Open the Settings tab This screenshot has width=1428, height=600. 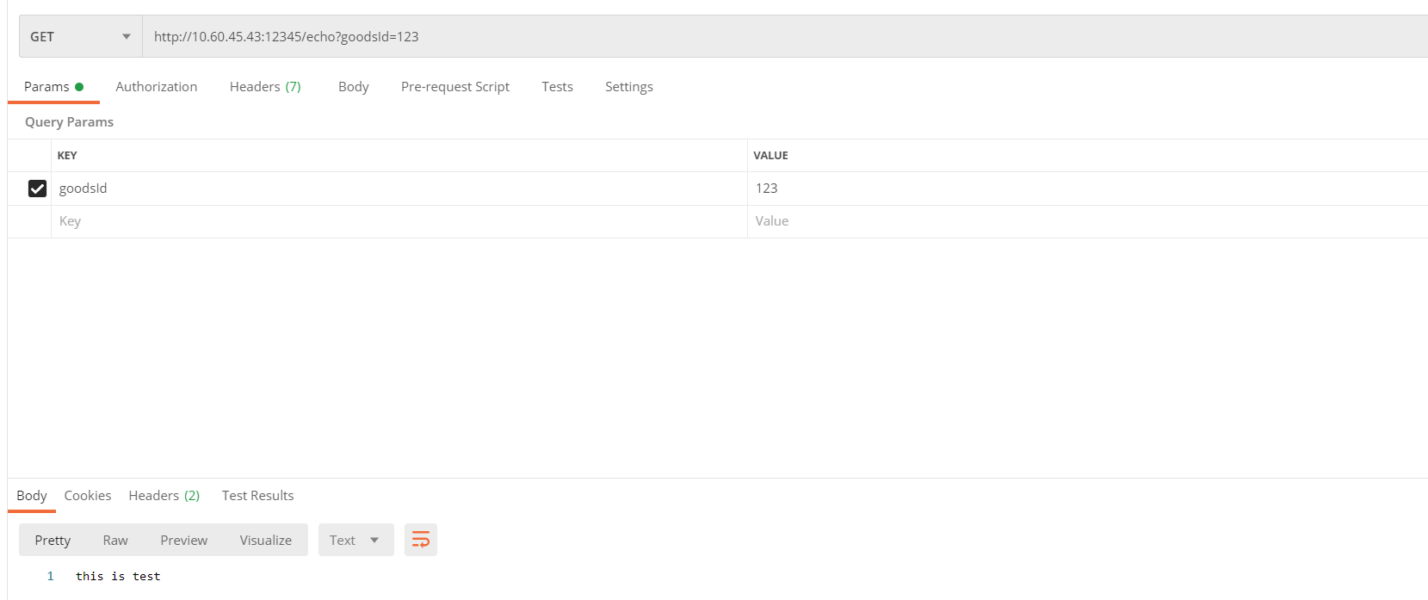click(628, 87)
